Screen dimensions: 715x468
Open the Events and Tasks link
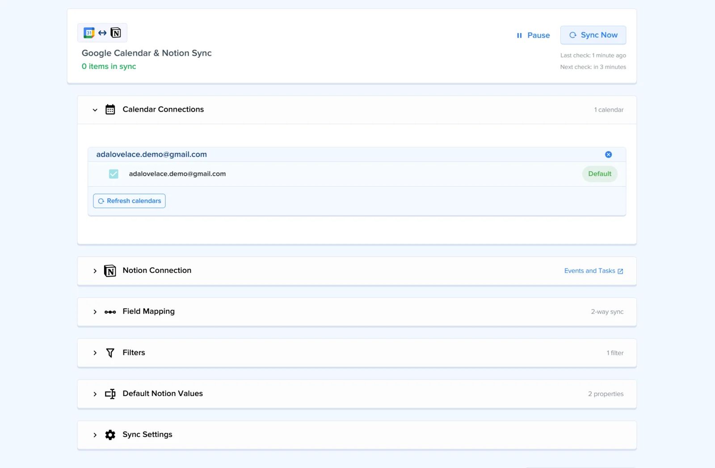(x=593, y=271)
